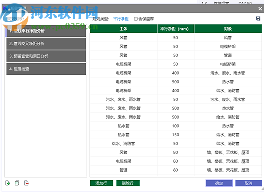
Task: Click 400 in the 电缆桥架–给水、消防管 row
Action: (176, 91)
